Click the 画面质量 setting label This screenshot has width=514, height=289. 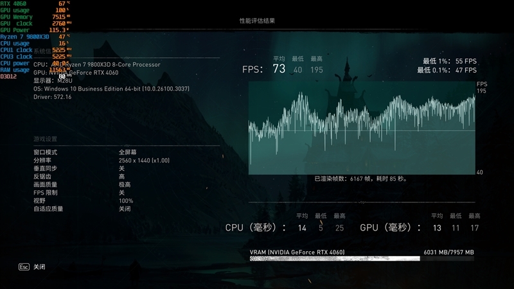(x=45, y=185)
